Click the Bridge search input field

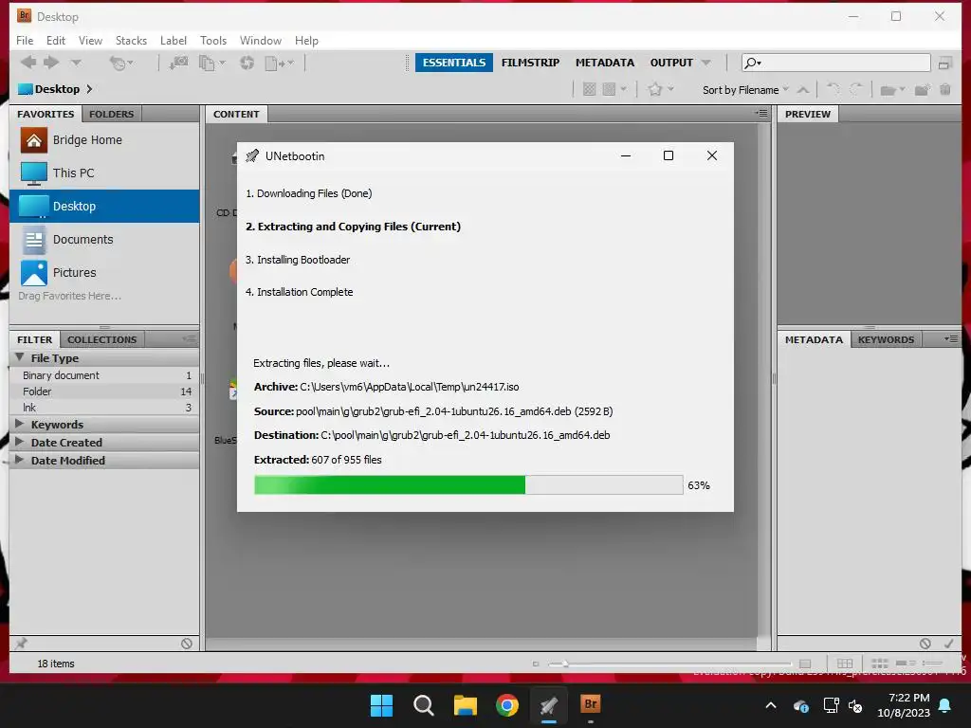pos(836,63)
